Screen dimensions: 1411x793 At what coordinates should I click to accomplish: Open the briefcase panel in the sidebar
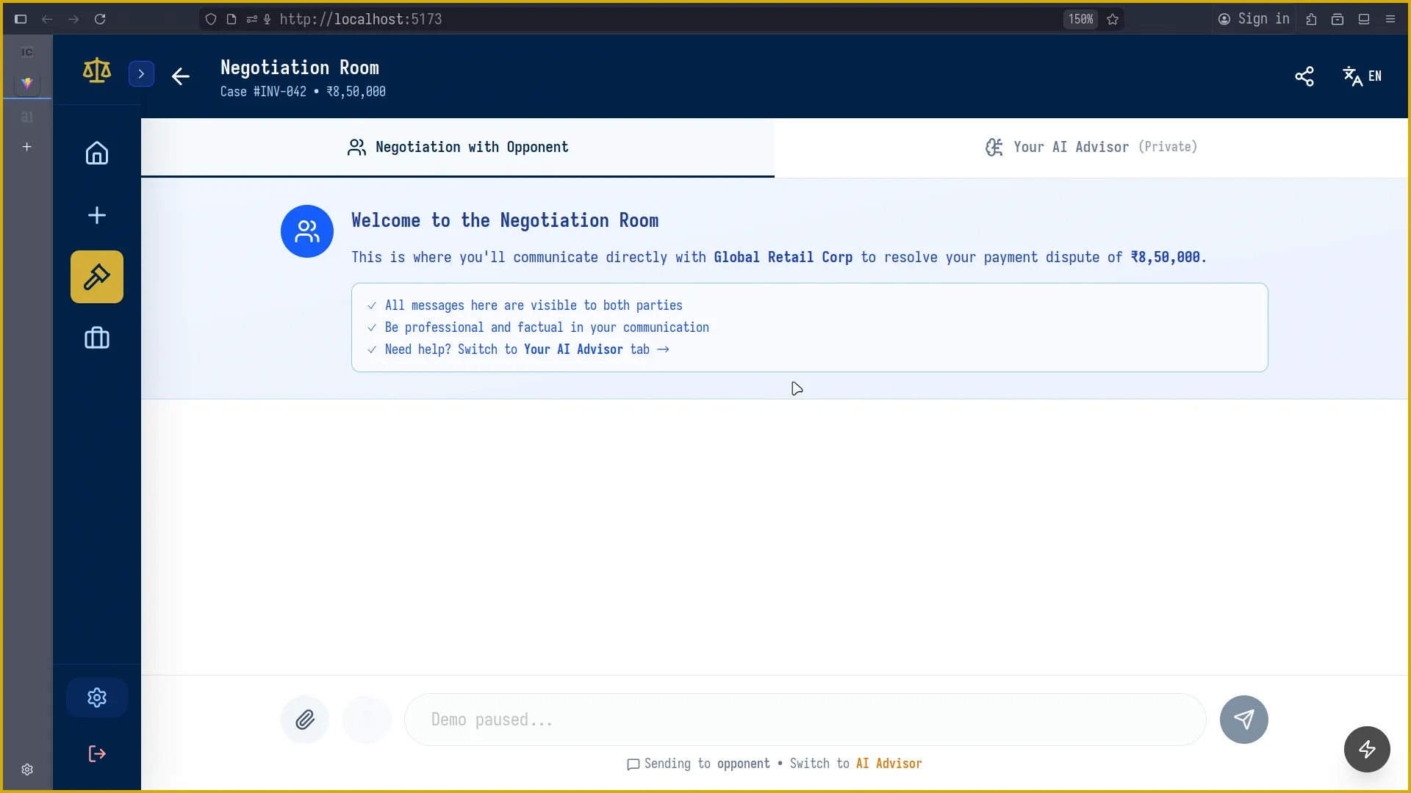96,338
